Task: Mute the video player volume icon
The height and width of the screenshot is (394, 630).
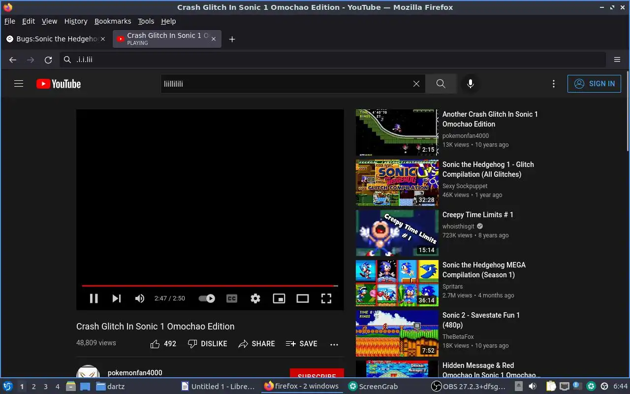Action: click(140, 298)
